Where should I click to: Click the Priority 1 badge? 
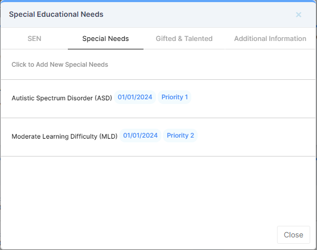pyautogui.click(x=175, y=98)
